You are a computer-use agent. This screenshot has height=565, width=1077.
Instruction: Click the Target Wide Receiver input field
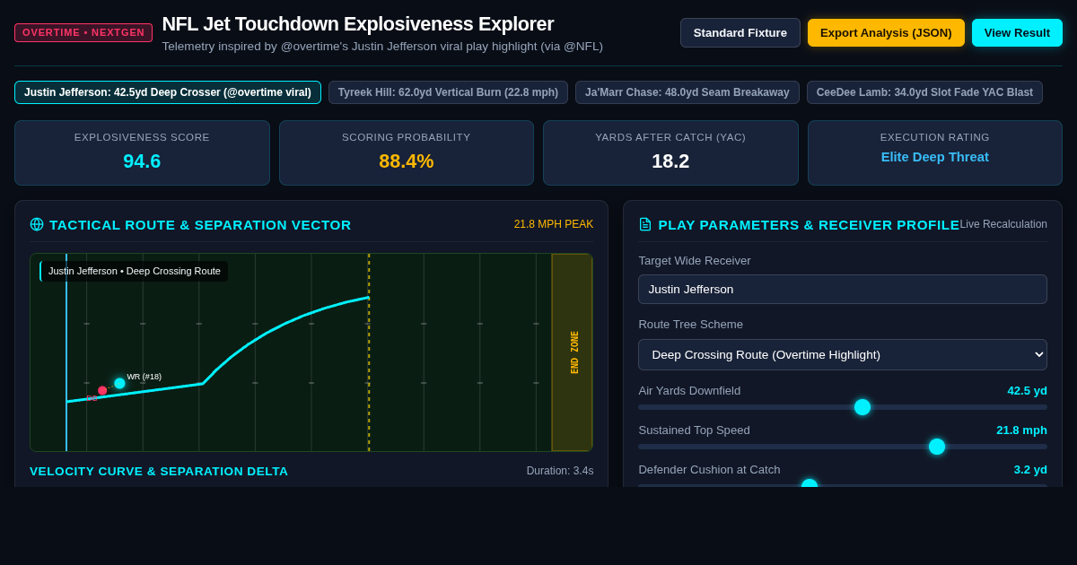pyautogui.click(x=843, y=289)
